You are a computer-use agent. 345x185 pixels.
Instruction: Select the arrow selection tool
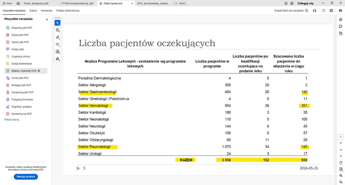tap(57, 23)
